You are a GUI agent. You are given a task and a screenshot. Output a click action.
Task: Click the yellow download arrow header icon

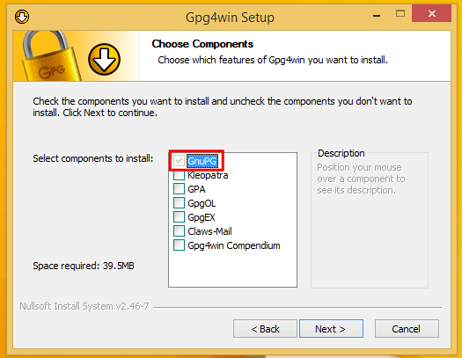click(x=104, y=59)
